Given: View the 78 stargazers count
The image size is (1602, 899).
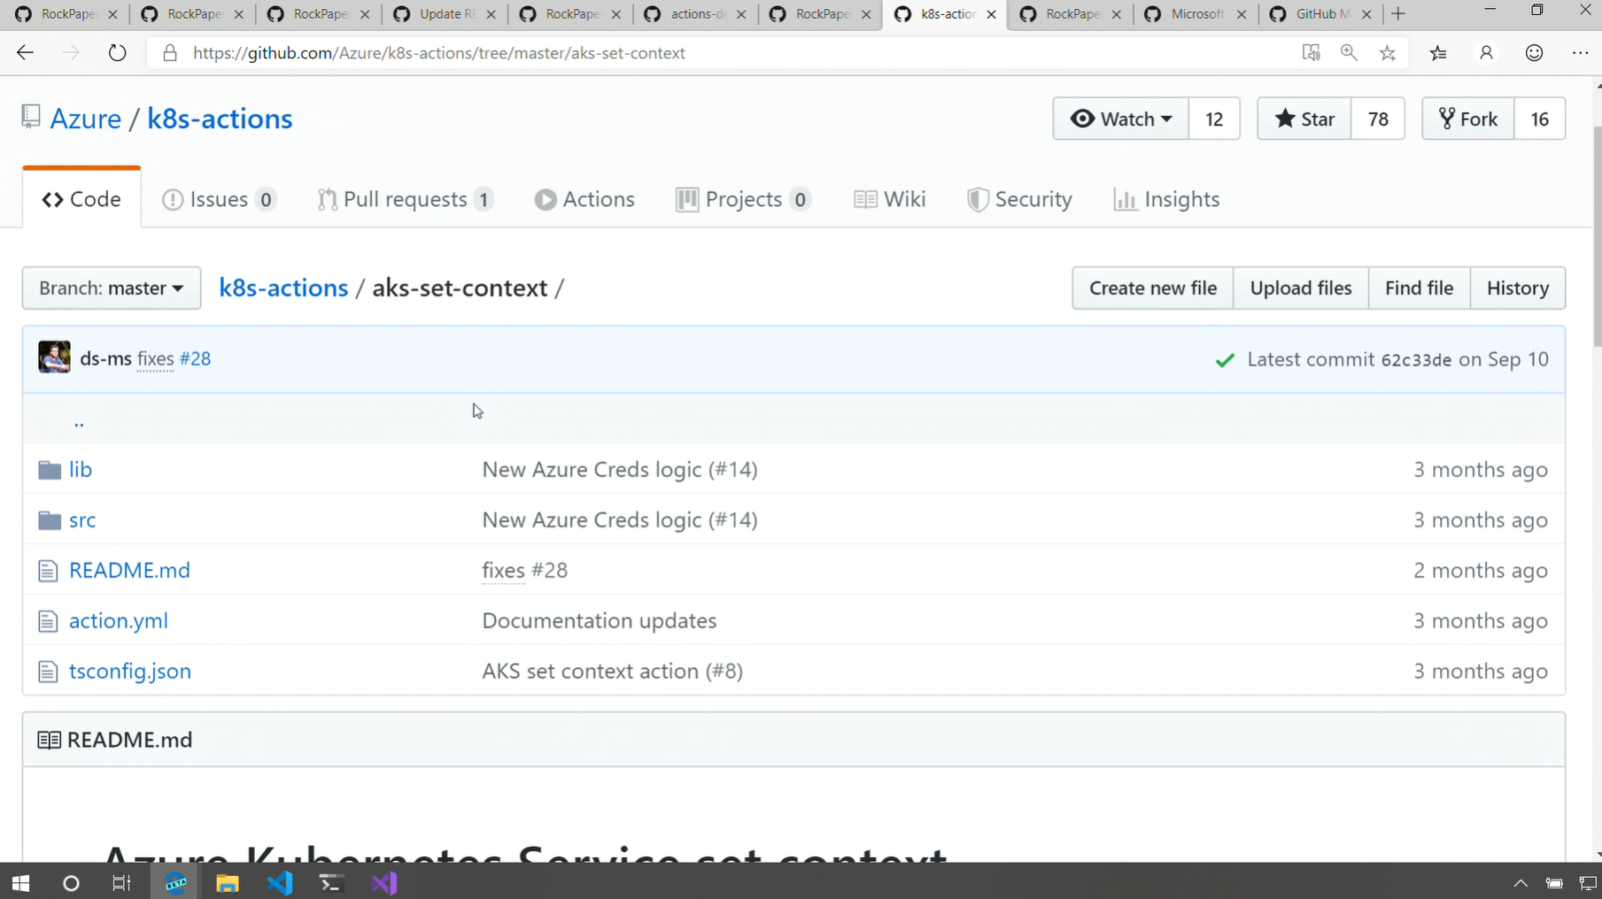Looking at the screenshot, I should (x=1378, y=119).
